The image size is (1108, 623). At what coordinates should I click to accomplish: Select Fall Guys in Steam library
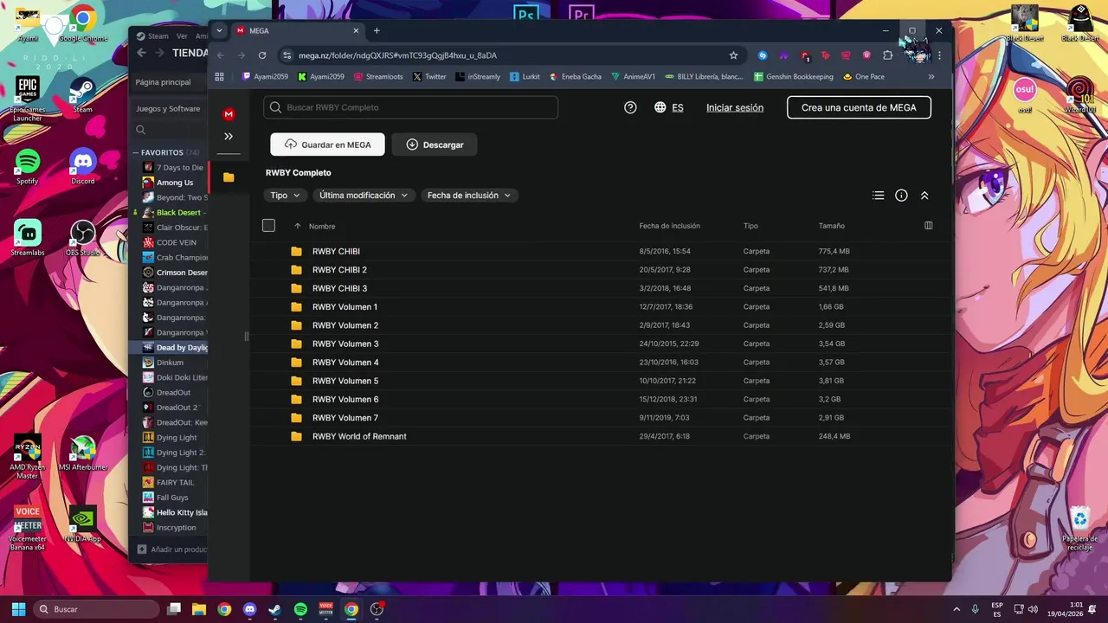[172, 498]
